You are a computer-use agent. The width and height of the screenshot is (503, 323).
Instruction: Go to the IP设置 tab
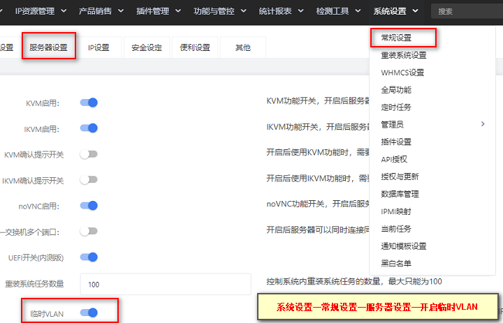tap(99, 47)
